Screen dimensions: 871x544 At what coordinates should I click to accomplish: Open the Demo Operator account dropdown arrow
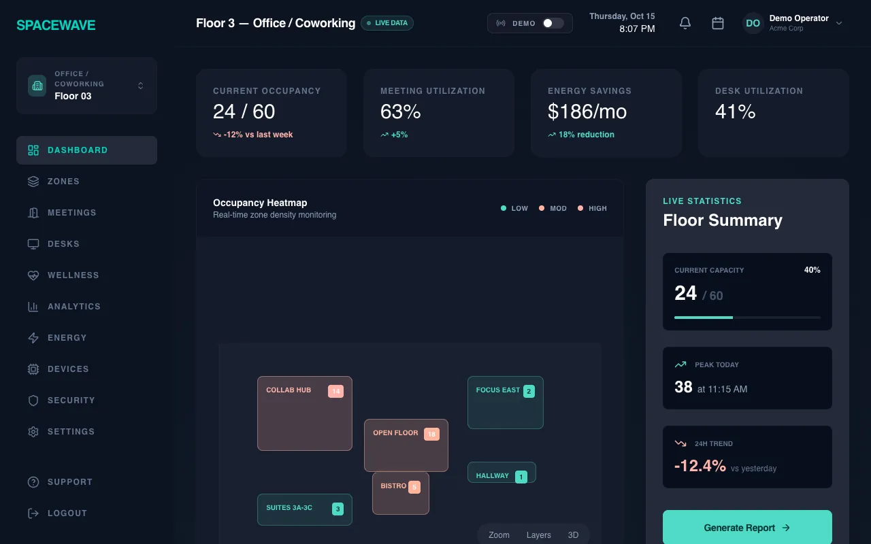point(839,23)
